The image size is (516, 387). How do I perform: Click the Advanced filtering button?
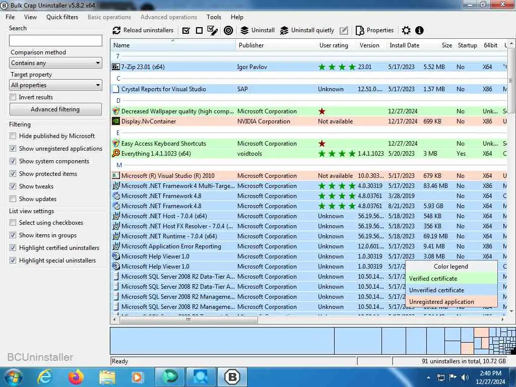tap(55, 109)
